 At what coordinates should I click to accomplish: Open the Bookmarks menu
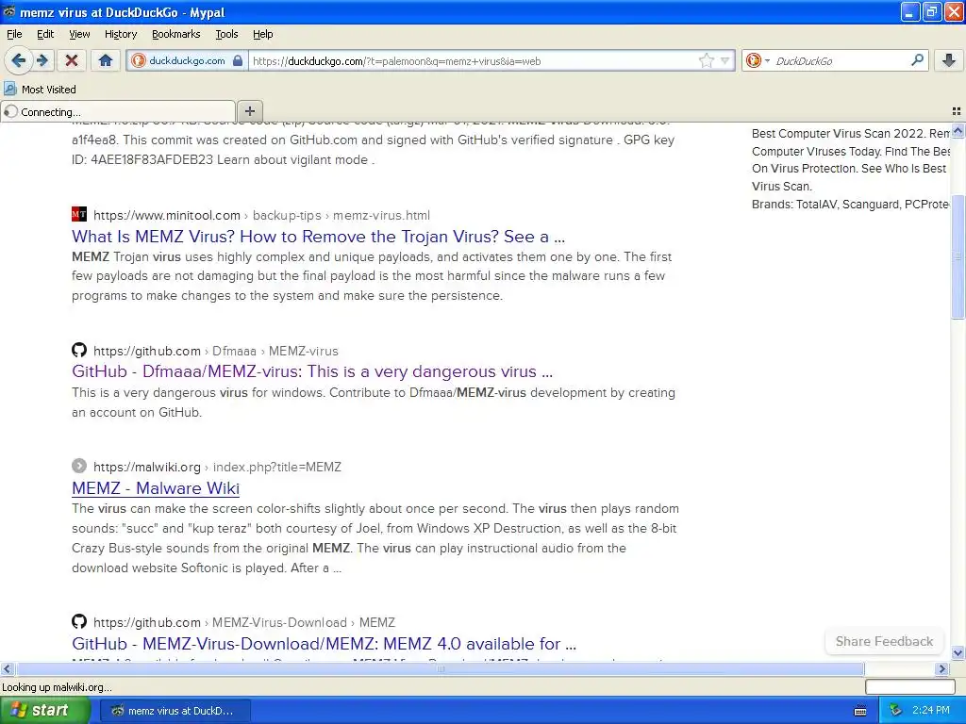click(176, 34)
